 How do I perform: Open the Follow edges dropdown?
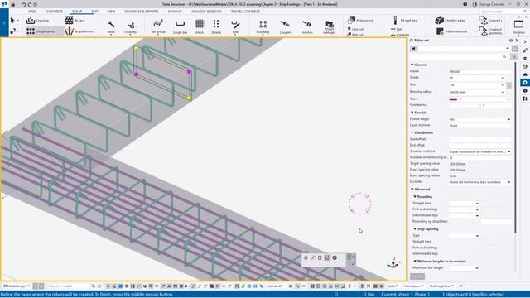point(508,119)
